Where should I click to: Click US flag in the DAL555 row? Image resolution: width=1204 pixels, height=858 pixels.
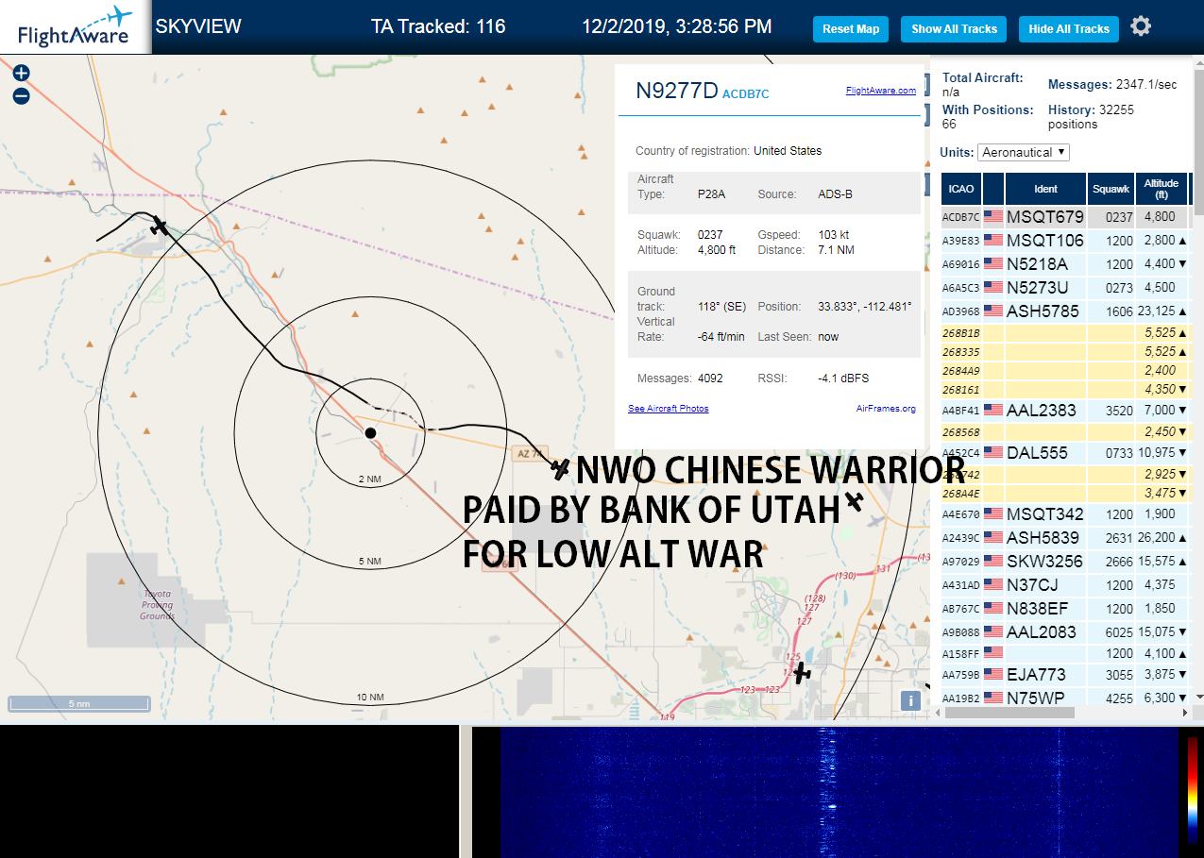[x=993, y=453]
